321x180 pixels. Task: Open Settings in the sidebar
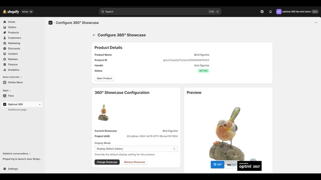(13, 169)
